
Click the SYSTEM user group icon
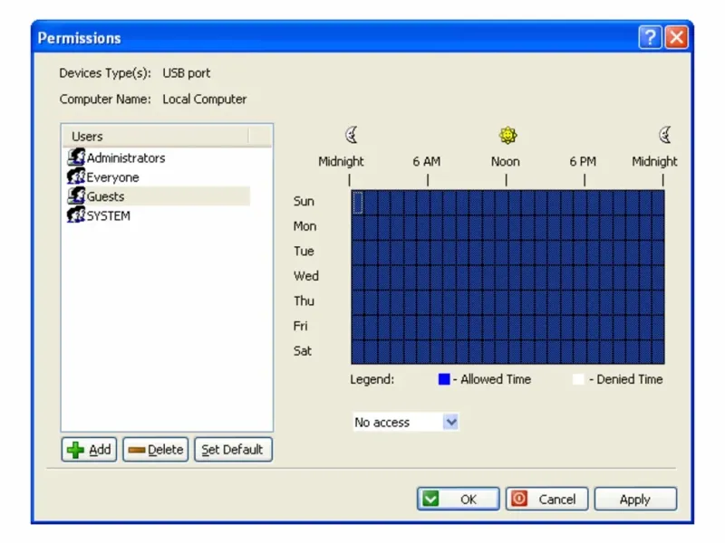coord(76,215)
